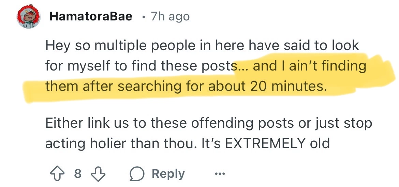The image size is (399, 187).
Task: Open the HamatoraBae username profile link
Action: (91, 16)
